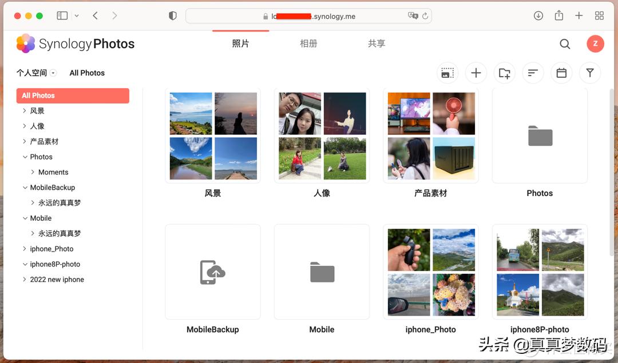Screen dimensions: 618x363
Task: Open the calendar timeline view icon
Action: [561, 73]
